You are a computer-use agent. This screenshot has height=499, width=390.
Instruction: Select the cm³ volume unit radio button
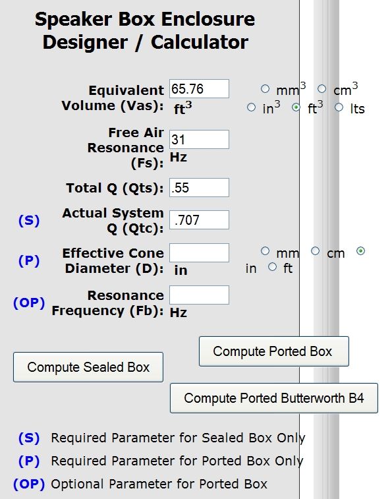coord(321,89)
